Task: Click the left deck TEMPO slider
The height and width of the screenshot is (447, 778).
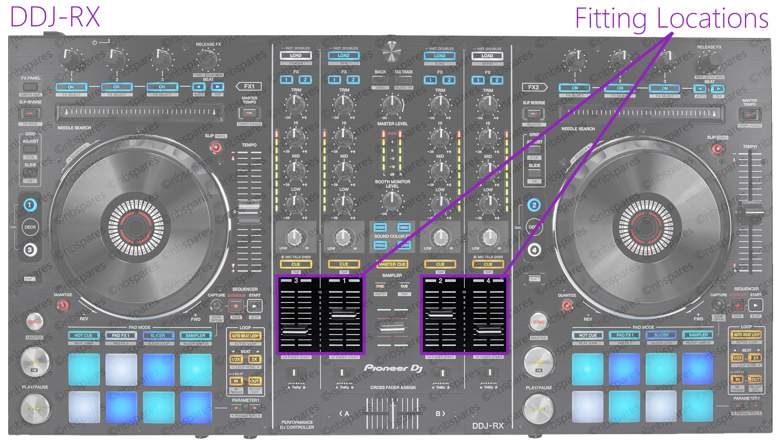Action: (x=249, y=212)
